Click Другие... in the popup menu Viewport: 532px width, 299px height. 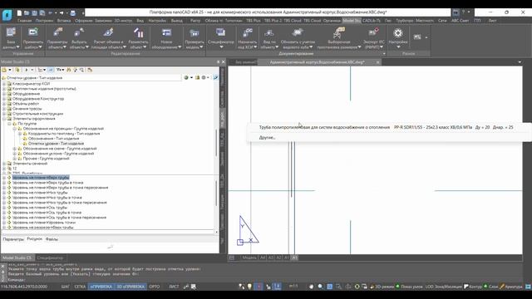pos(267,138)
